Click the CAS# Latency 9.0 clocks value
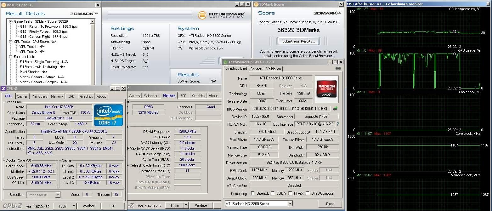492x211 pixels. point(187,143)
